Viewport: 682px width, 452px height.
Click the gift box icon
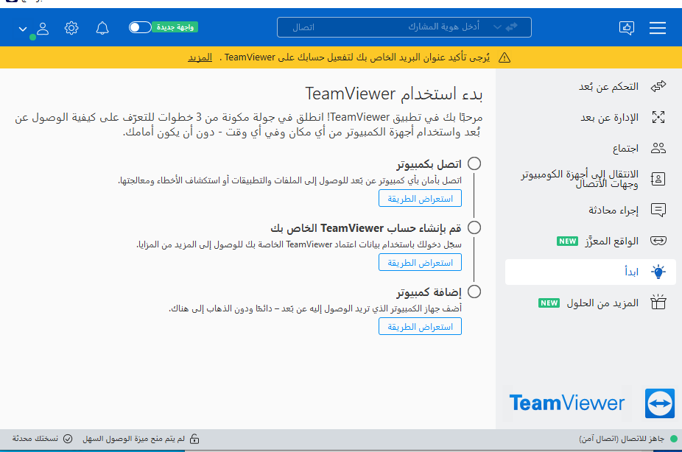click(658, 302)
